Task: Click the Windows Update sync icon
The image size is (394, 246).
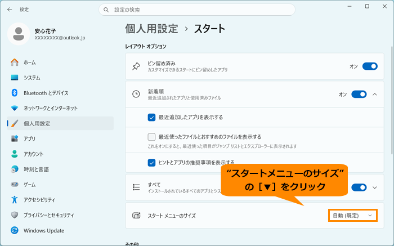Action: pos(15,230)
